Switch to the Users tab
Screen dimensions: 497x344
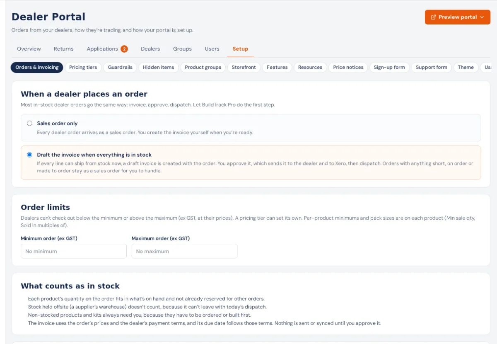point(212,49)
